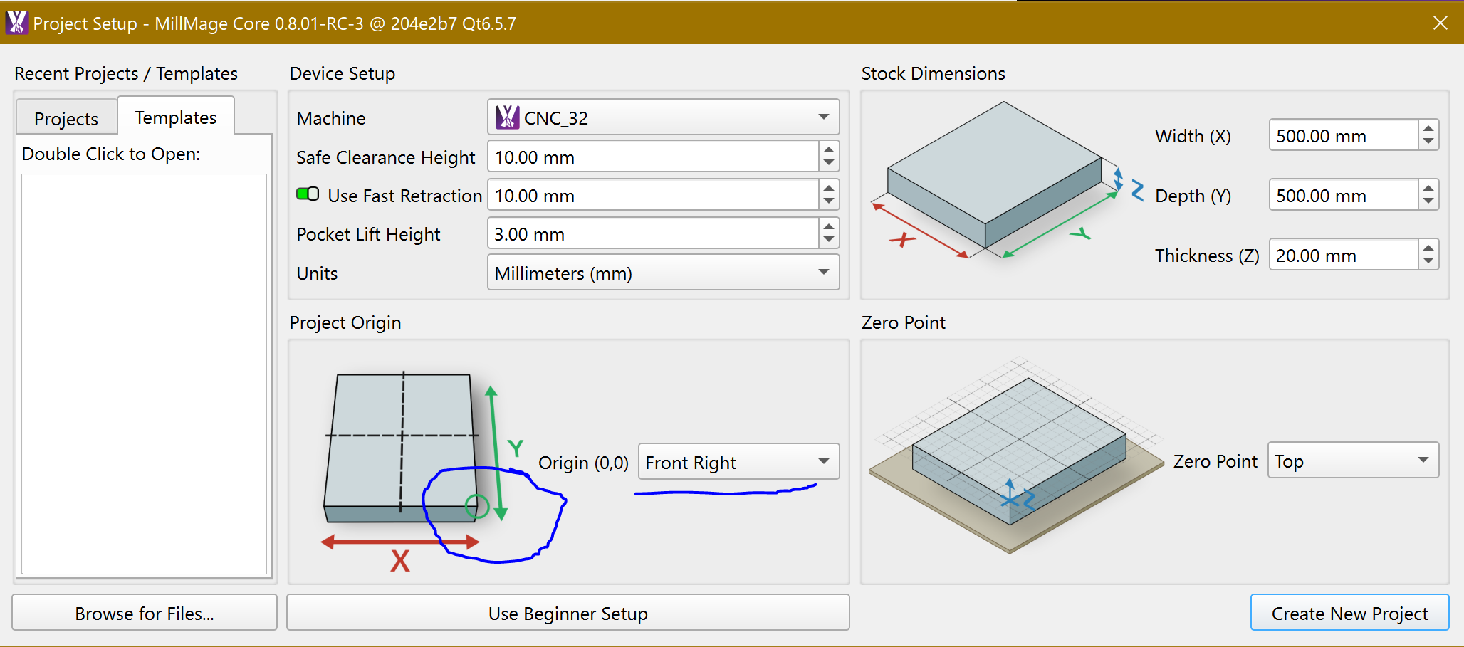Click the Create New Project button
The image size is (1464, 647).
[1349, 613]
